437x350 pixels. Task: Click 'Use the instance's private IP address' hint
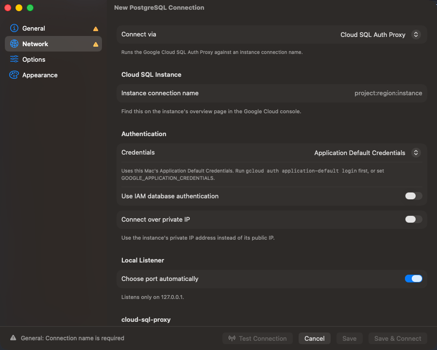click(198, 238)
